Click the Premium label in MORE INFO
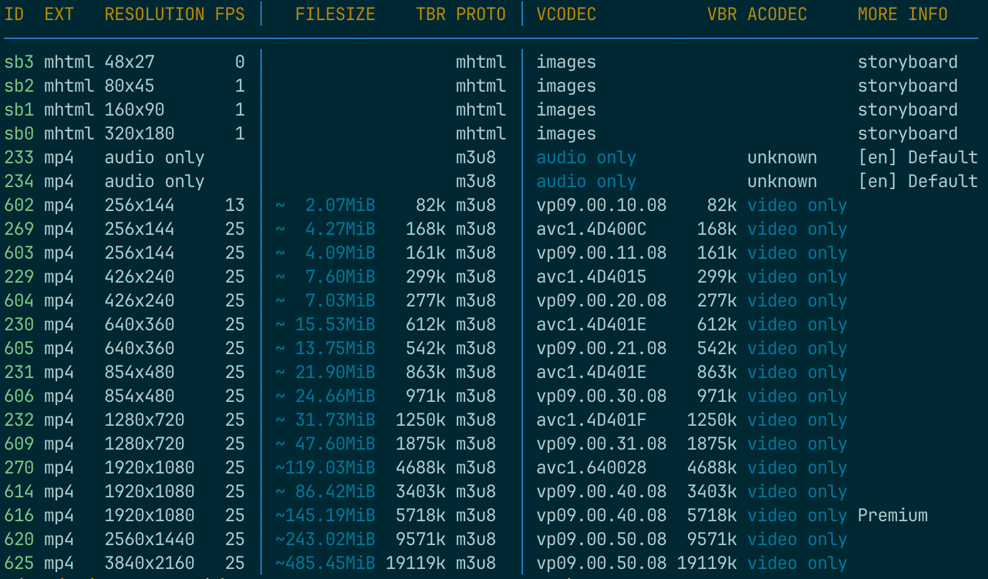Image resolution: width=988 pixels, height=579 pixels. click(892, 516)
